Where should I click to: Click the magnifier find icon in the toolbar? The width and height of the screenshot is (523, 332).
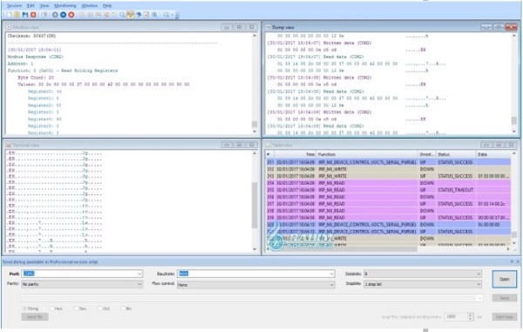click(122, 15)
